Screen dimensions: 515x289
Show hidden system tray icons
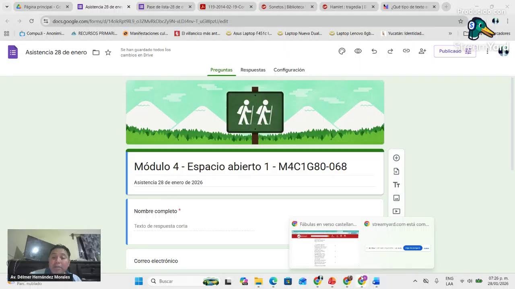tap(415, 281)
